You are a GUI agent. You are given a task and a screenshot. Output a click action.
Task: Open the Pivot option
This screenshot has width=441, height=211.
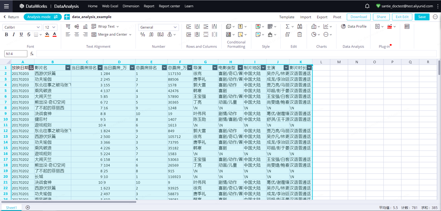pos(337,17)
